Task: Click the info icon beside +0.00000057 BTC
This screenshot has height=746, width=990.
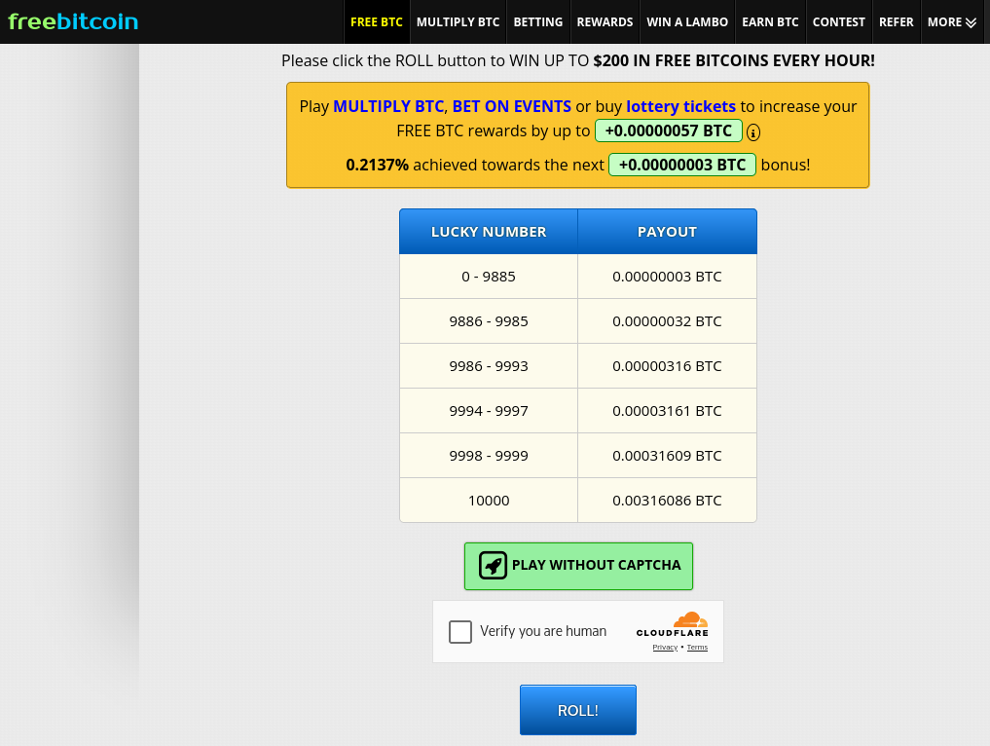Action: tap(753, 132)
